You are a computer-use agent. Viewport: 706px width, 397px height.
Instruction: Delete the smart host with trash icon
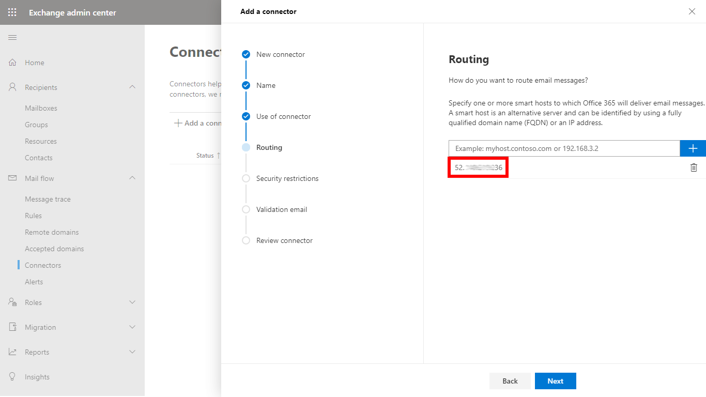click(x=694, y=167)
